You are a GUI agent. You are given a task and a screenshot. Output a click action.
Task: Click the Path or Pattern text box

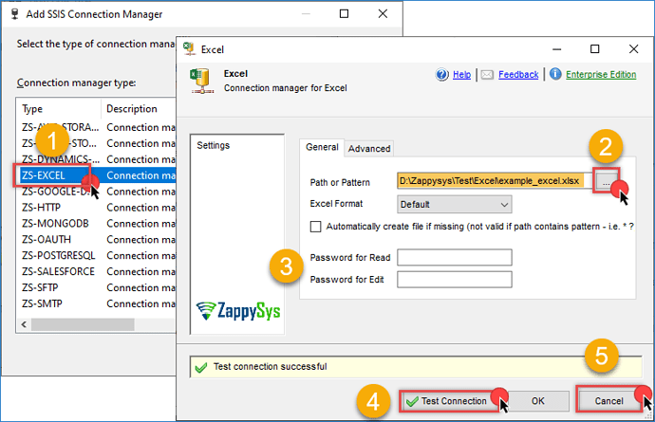coord(494,181)
